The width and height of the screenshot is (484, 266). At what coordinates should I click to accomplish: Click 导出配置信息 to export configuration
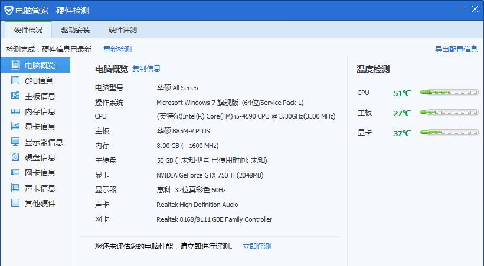(x=456, y=49)
